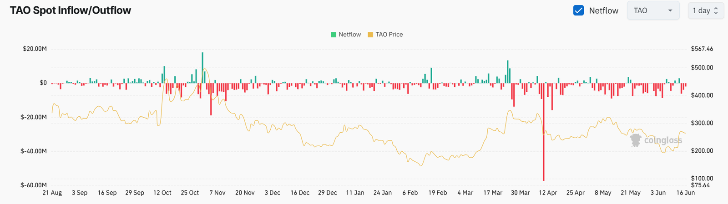The width and height of the screenshot is (728, 204).
Task: Click the $-20.00M axis label
Action: [34, 117]
